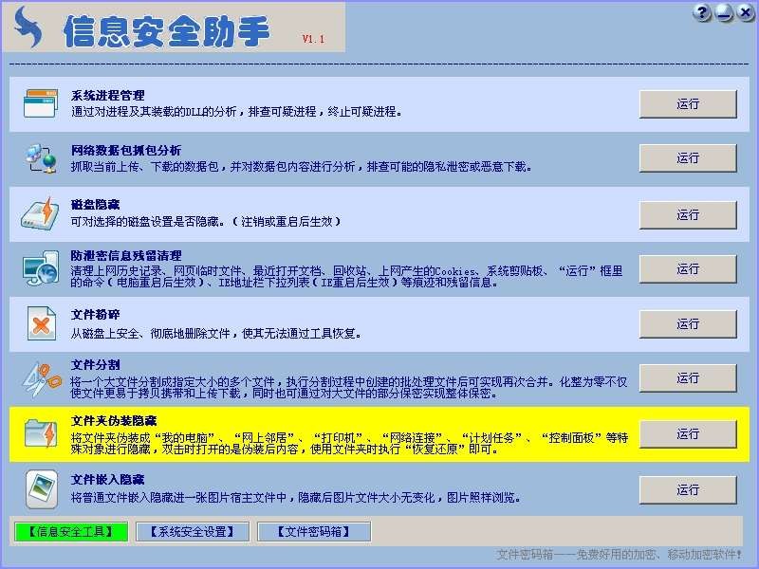Run the network packet capture analysis

(x=688, y=158)
